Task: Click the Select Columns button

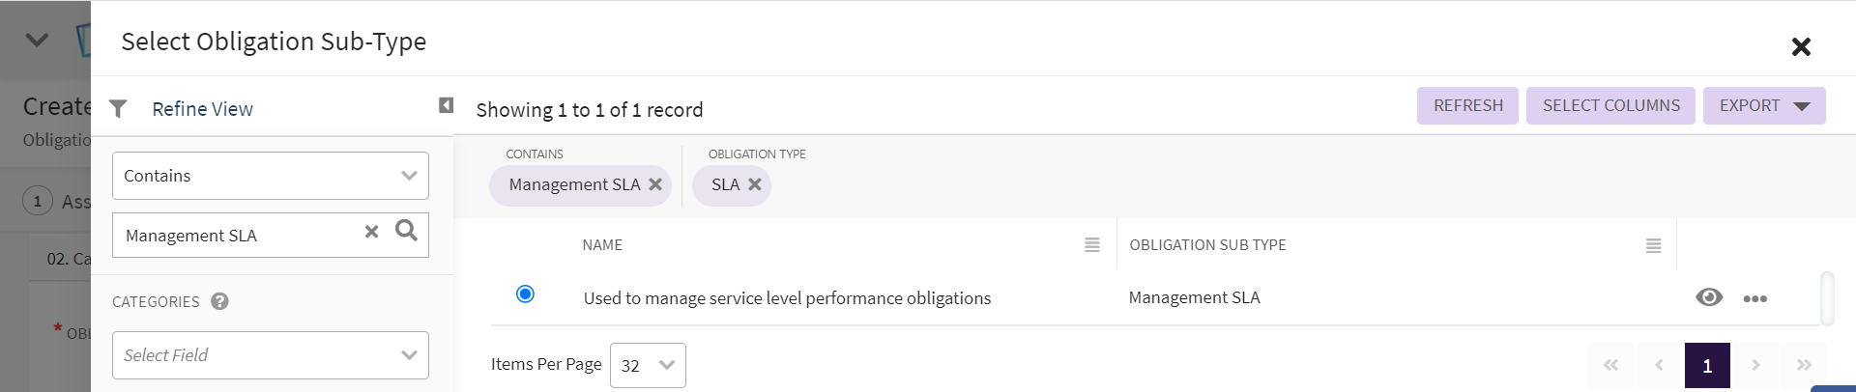Action: click(1610, 106)
